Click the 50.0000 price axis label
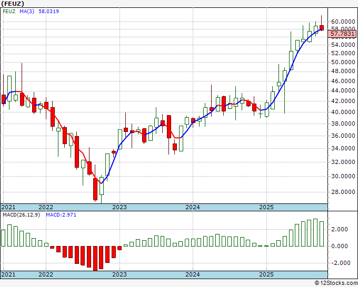Screen dimensions: 358x287 tap(343, 62)
